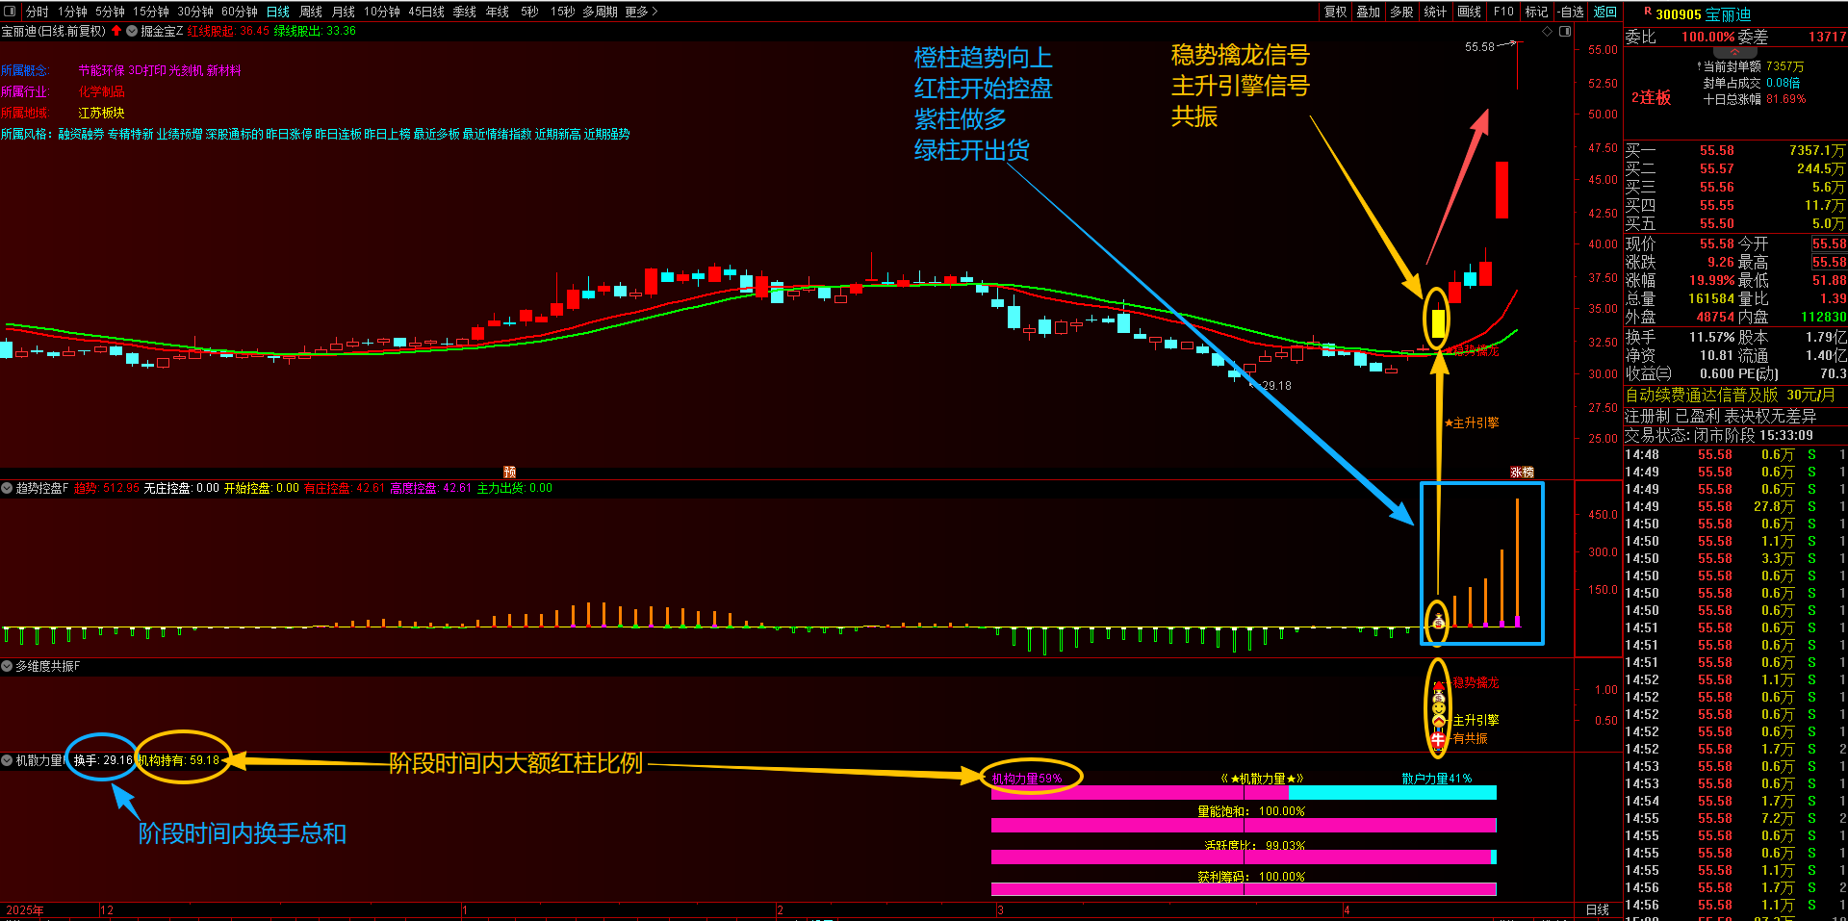Open the 掘金宝Z indicator dropdown

click(132, 31)
